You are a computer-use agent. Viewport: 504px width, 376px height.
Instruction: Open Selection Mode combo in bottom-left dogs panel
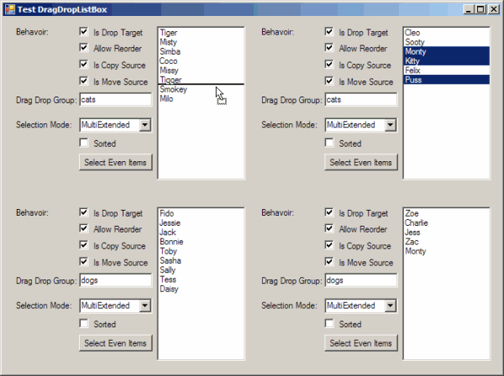coord(144,305)
